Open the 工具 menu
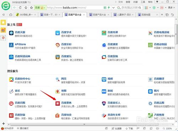 (x=143, y=2)
